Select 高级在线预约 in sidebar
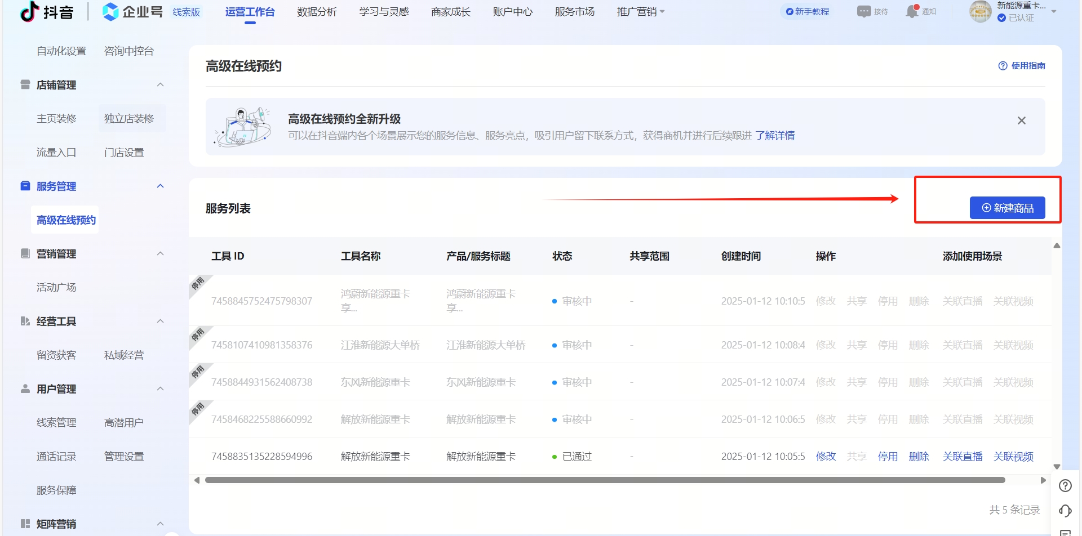Image resolution: width=1082 pixels, height=536 pixels. coord(66,220)
